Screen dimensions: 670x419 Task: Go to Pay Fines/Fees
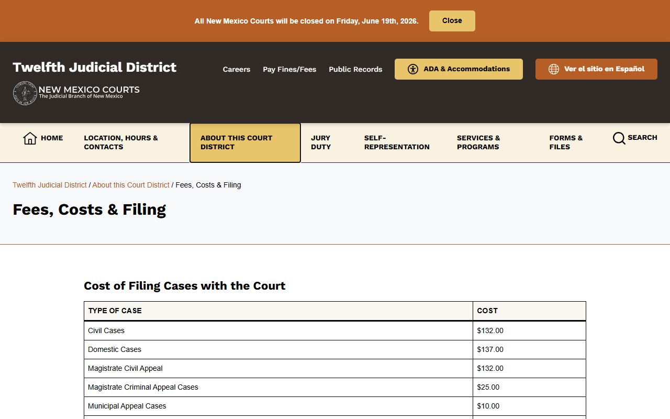[289, 69]
